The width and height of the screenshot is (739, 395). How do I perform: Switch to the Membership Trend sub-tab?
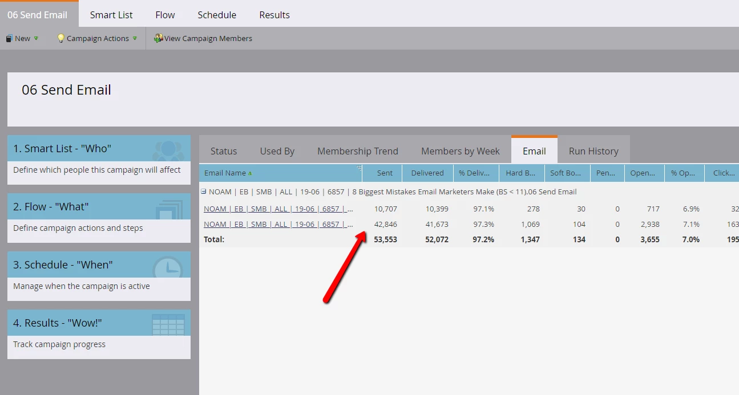coord(358,151)
